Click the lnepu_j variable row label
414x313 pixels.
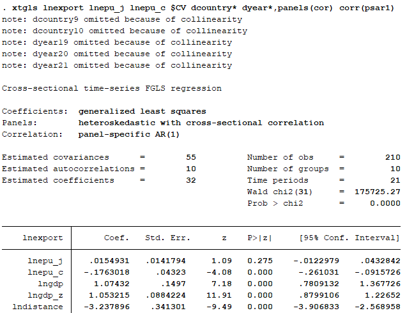[x=45, y=261]
